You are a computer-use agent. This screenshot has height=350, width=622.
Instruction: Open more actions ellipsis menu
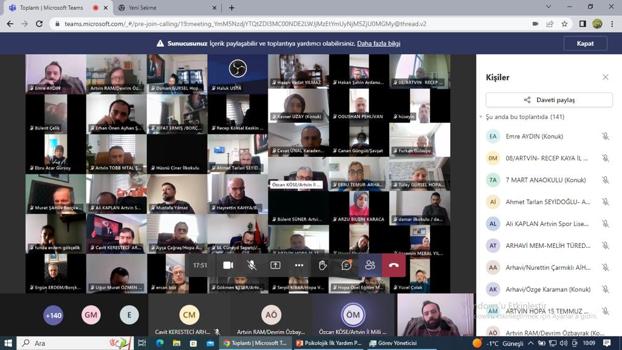299,266
